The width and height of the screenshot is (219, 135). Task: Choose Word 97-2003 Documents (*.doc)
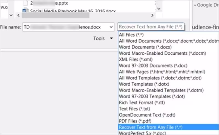pos(168,66)
